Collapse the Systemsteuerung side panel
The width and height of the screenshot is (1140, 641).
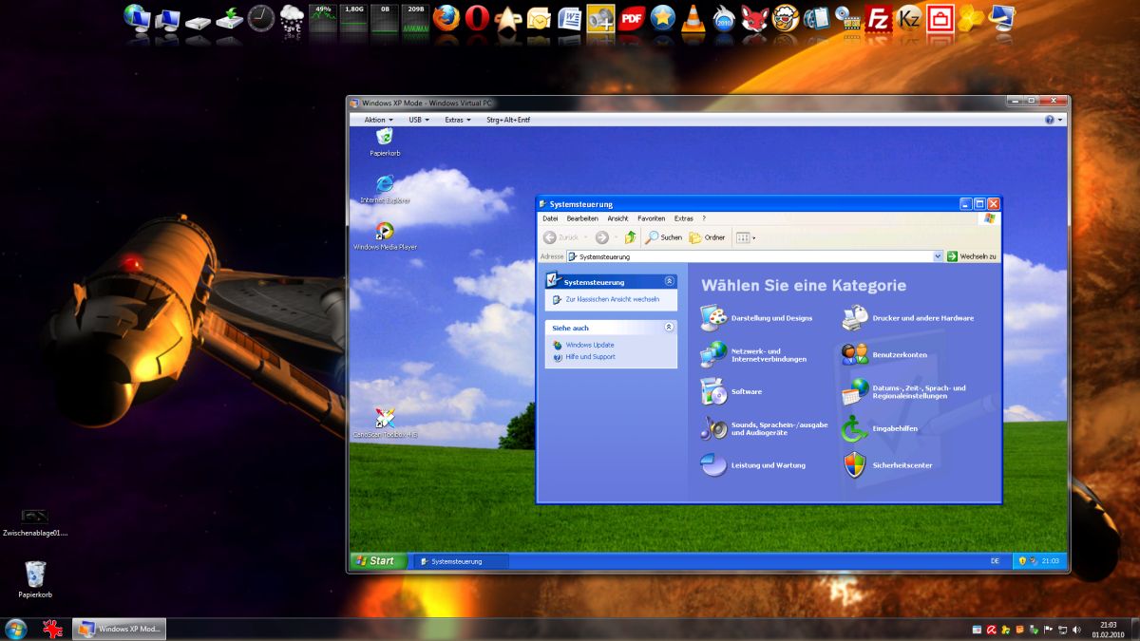(669, 281)
